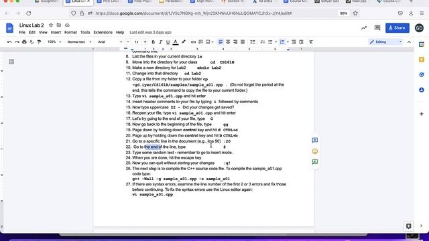
Task: Insert a link
Action: 193,42
